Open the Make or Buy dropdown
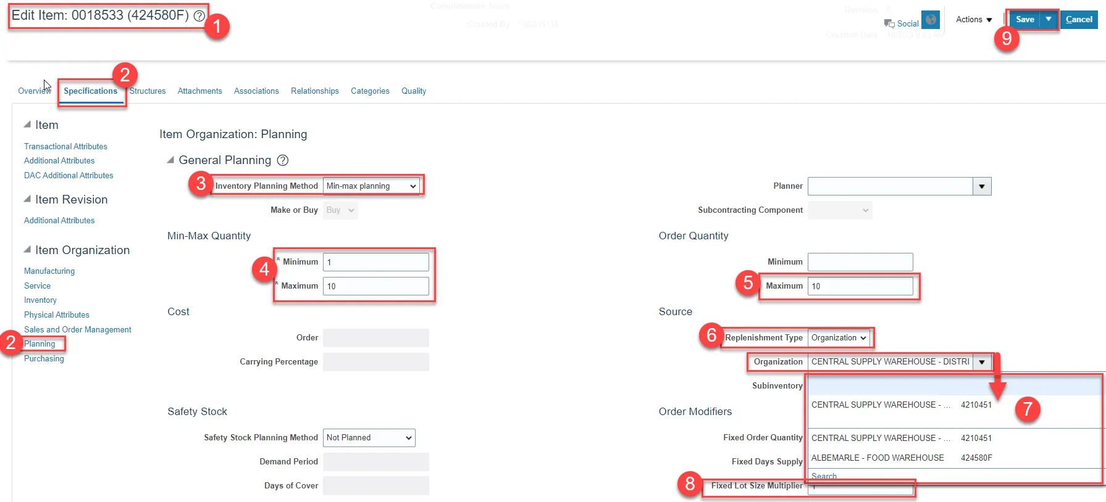The image size is (1106, 502). [x=340, y=210]
